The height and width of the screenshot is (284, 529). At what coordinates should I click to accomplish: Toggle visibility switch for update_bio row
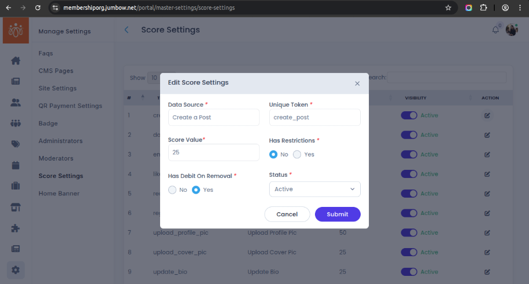[409, 272]
